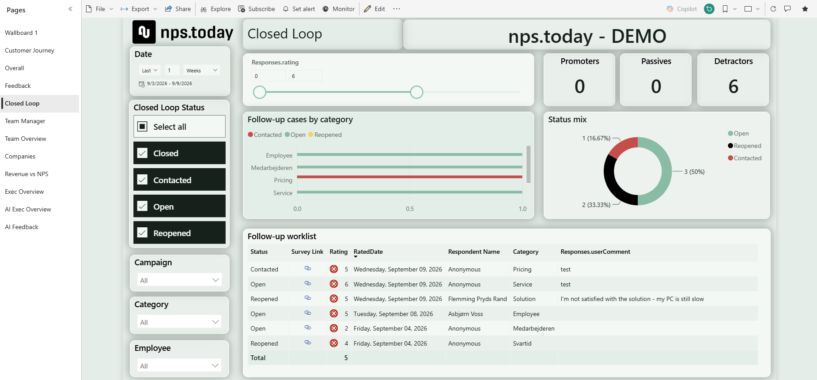The height and width of the screenshot is (380, 817).
Task: Toggle Reopened in Status mix legend
Action: pyautogui.click(x=745, y=146)
